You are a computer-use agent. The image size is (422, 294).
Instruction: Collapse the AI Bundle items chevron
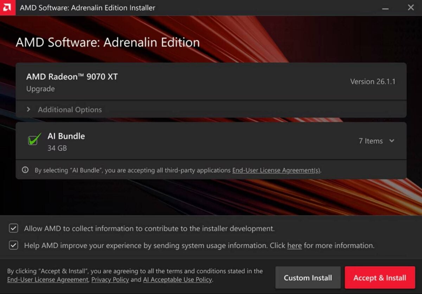click(x=391, y=141)
